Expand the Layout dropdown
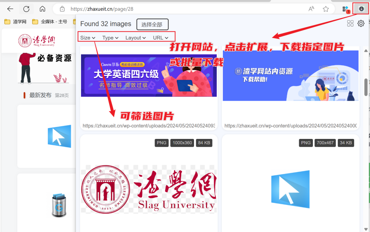This screenshot has width=370, height=232. 135,38
